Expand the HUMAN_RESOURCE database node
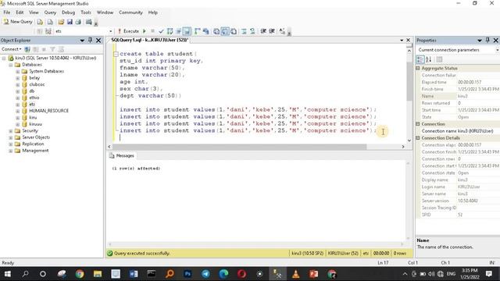The image size is (500, 281). pos(17,111)
